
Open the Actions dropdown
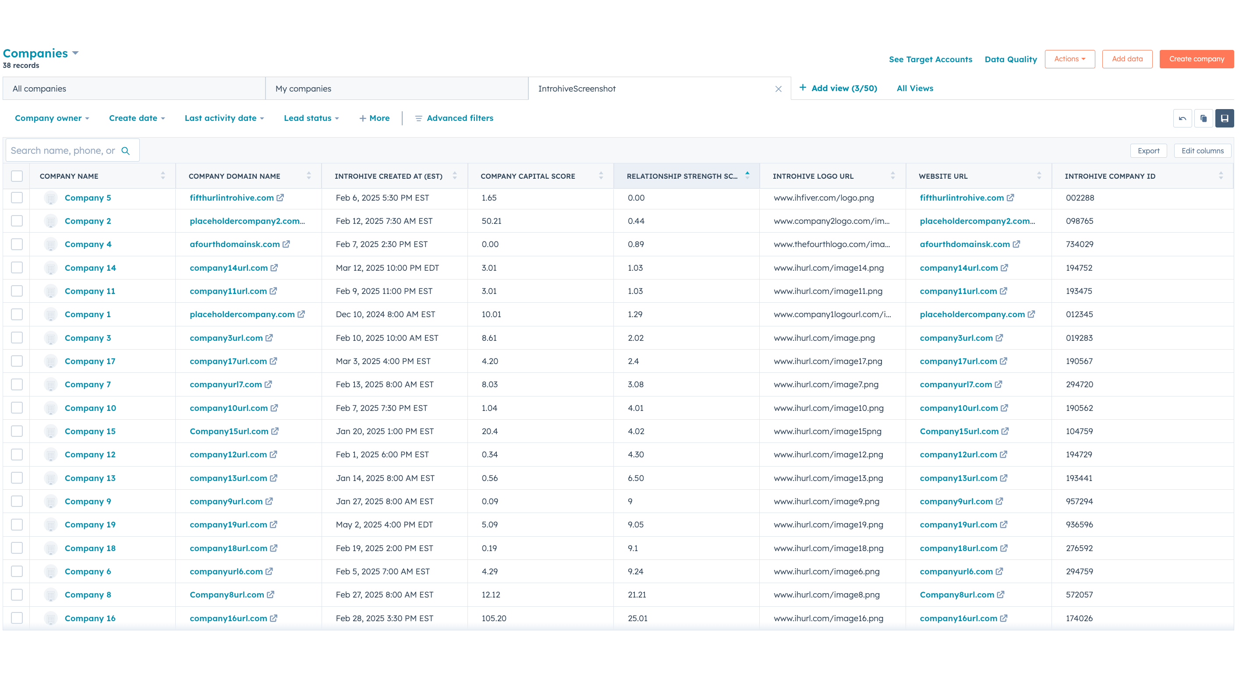(1070, 59)
